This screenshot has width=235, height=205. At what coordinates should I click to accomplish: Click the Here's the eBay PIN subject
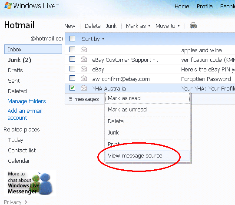tap(208, 70)
